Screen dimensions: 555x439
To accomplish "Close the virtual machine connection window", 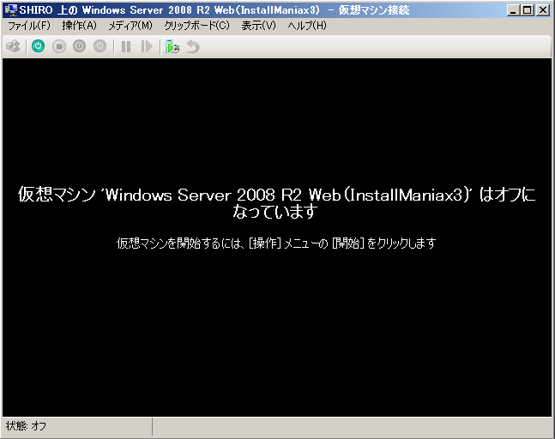I will (543, 10).
